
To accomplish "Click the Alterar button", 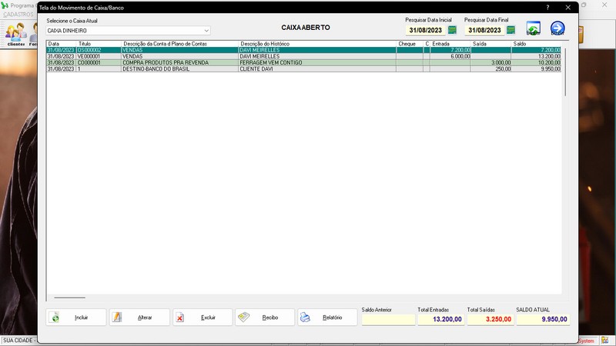I will coord(139,318).
